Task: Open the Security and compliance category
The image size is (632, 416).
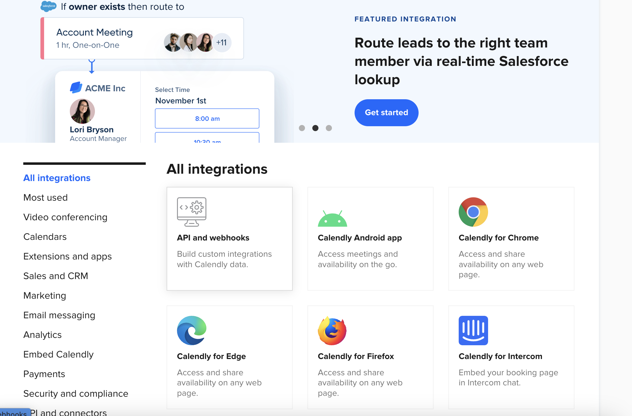Action: (x=76, y=394)
